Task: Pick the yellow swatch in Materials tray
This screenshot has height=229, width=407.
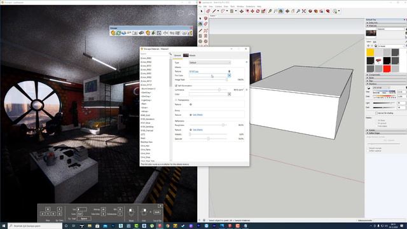Action: [x=370, y=52]
